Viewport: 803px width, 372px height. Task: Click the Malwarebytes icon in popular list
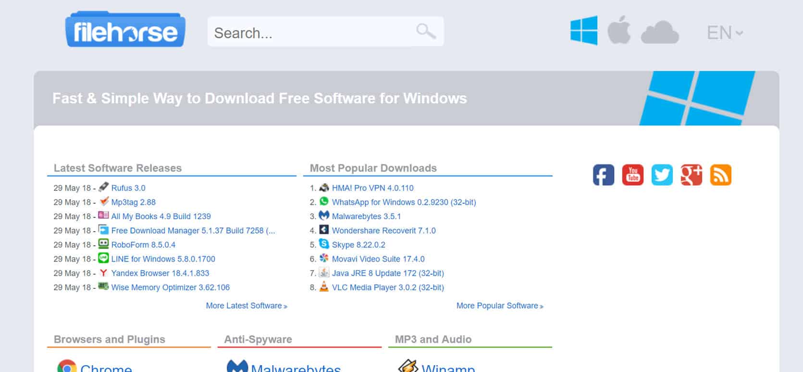(x=324, y=215)
